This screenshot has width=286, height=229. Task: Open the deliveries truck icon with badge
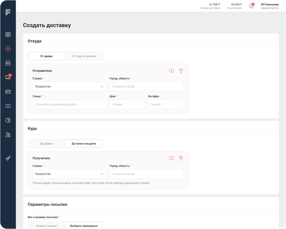pyautogui.click(x=8, y=77)
